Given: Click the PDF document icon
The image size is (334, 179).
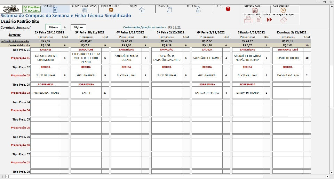Looking at the screenshot, I should point(259,20).
